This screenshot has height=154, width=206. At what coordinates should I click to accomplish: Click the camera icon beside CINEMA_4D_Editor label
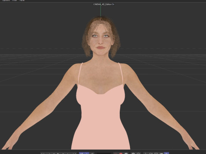tap(113, 4)
